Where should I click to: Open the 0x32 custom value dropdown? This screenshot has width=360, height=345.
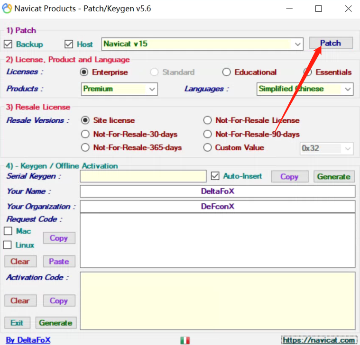[x=326, y=148]
